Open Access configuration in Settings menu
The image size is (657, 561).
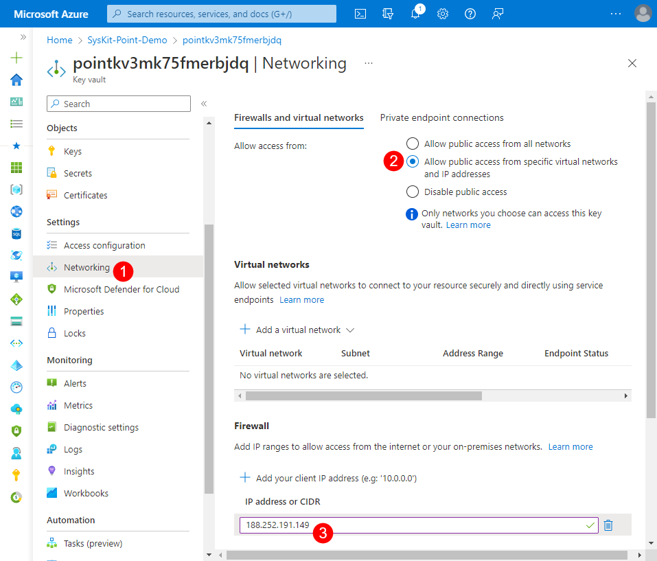point(104,245)
